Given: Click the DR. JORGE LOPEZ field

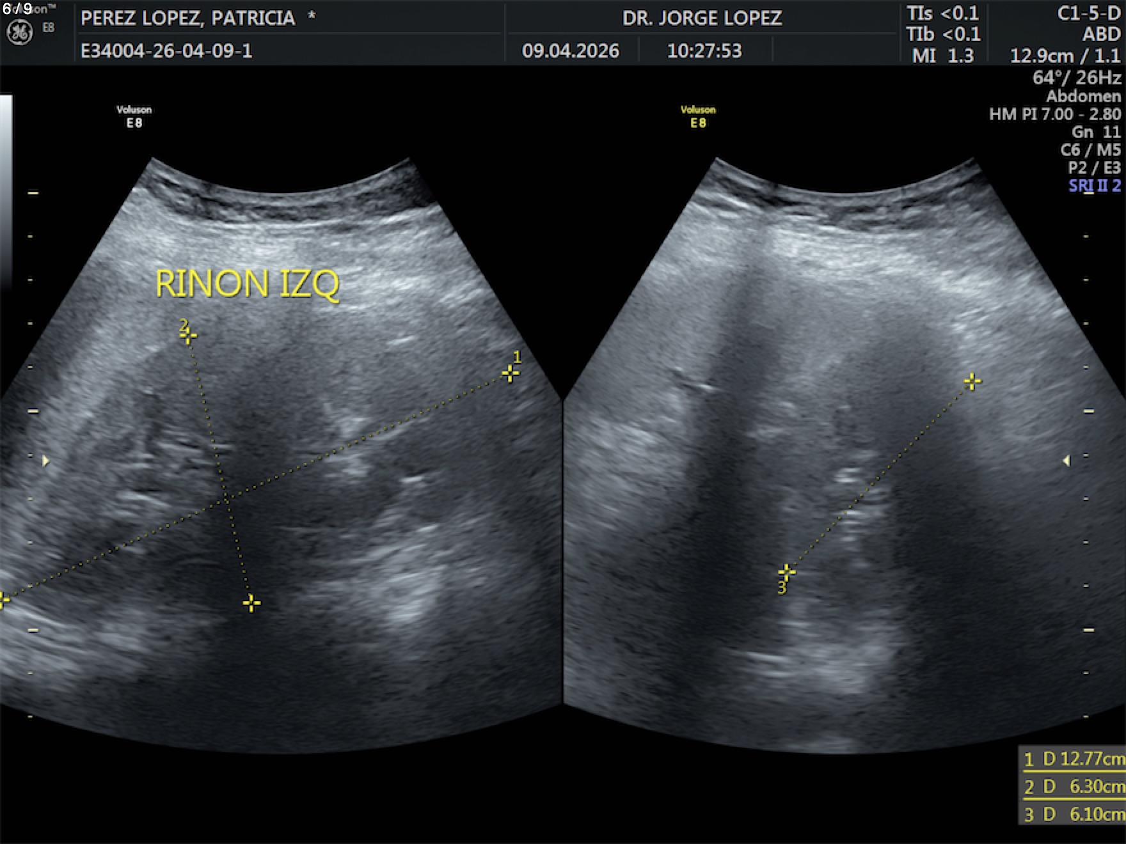Looking at the screenshot, I should click(702, 18).
